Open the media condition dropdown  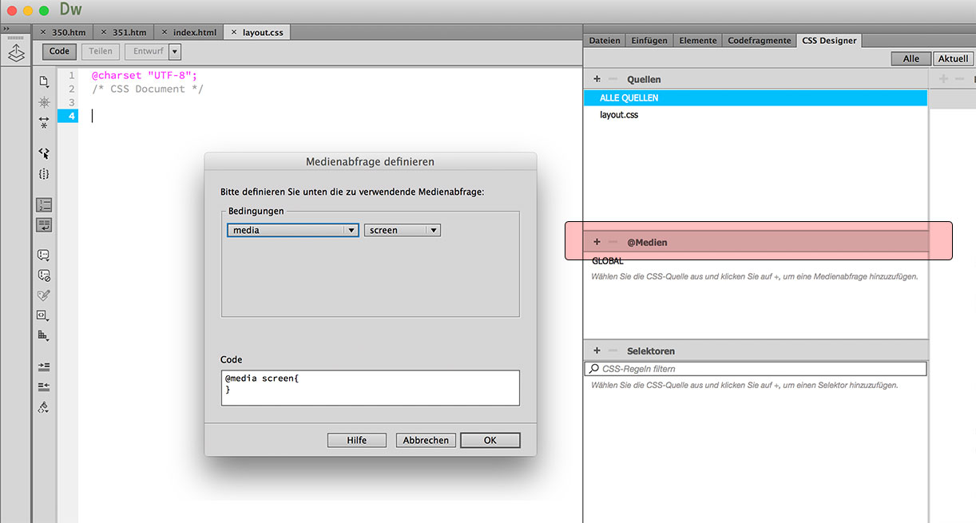[x=292, y=230]
